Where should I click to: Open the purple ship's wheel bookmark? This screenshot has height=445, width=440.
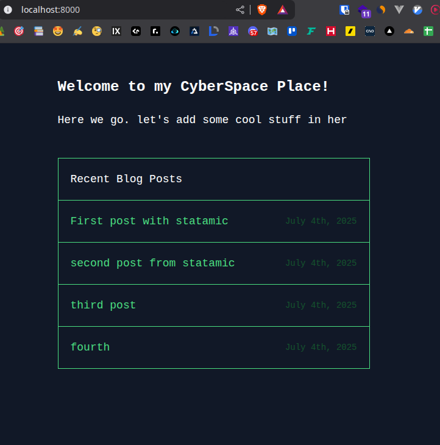pos(233,31)
